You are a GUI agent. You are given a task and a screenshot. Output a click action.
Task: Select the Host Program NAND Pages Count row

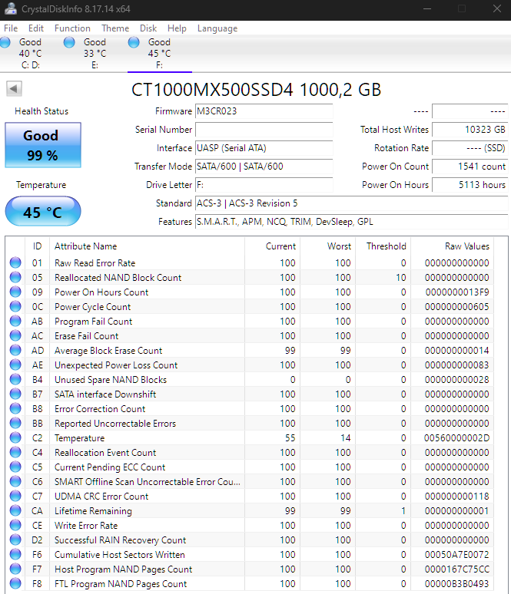pyautogui.click(x=251, y=569)
